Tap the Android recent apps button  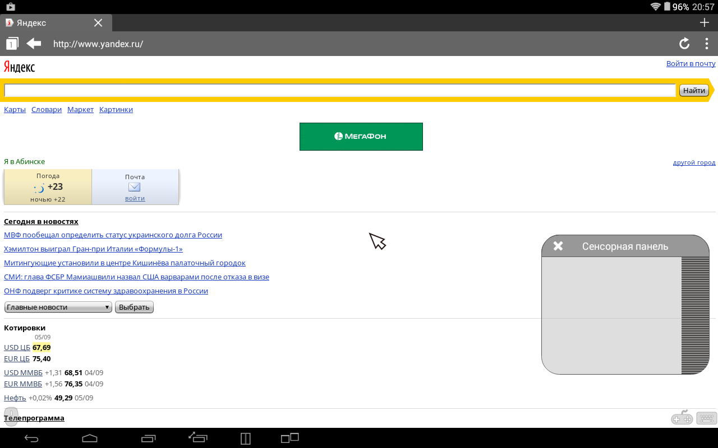(x=149, y=438)
